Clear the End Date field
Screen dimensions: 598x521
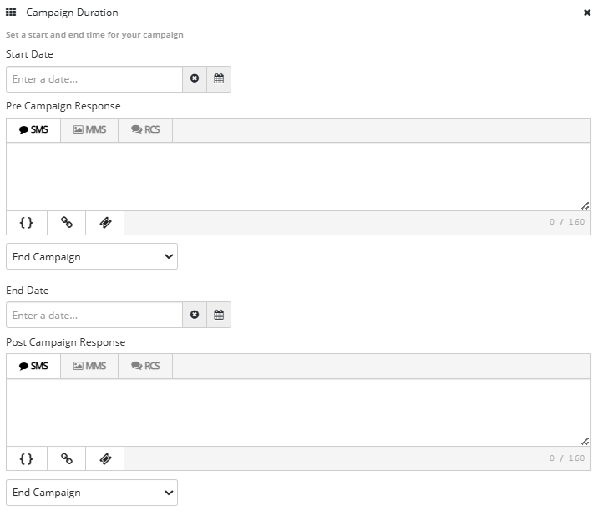(195, 315)
